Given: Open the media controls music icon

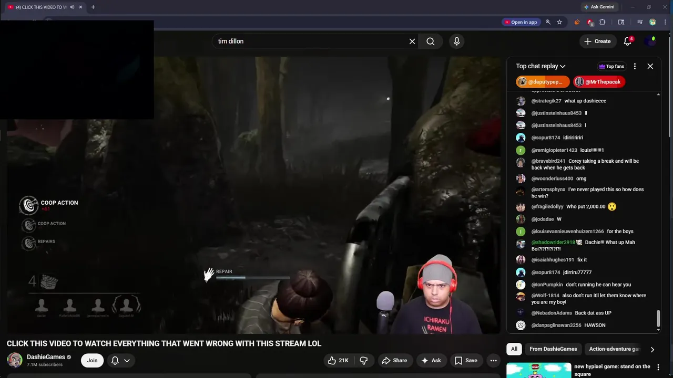Looking at the screenshot, I should 640,22.
